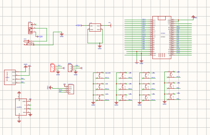Select the serial module with VCC GND TX RX pins
This screenshot has height=135, width=210.
click(71, 89)
